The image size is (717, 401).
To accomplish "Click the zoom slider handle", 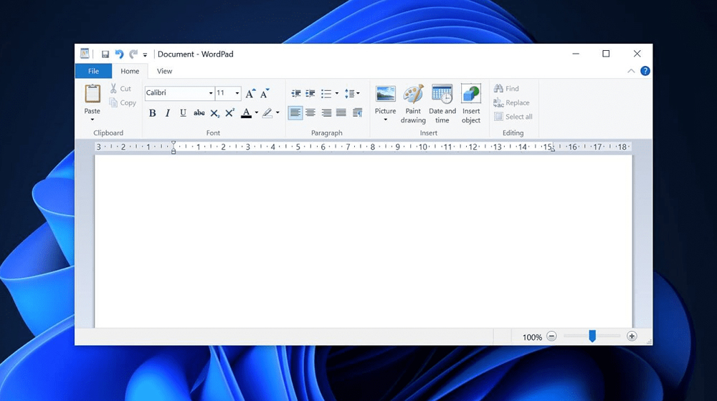I will pyautogui.click(x=592, y=337).
